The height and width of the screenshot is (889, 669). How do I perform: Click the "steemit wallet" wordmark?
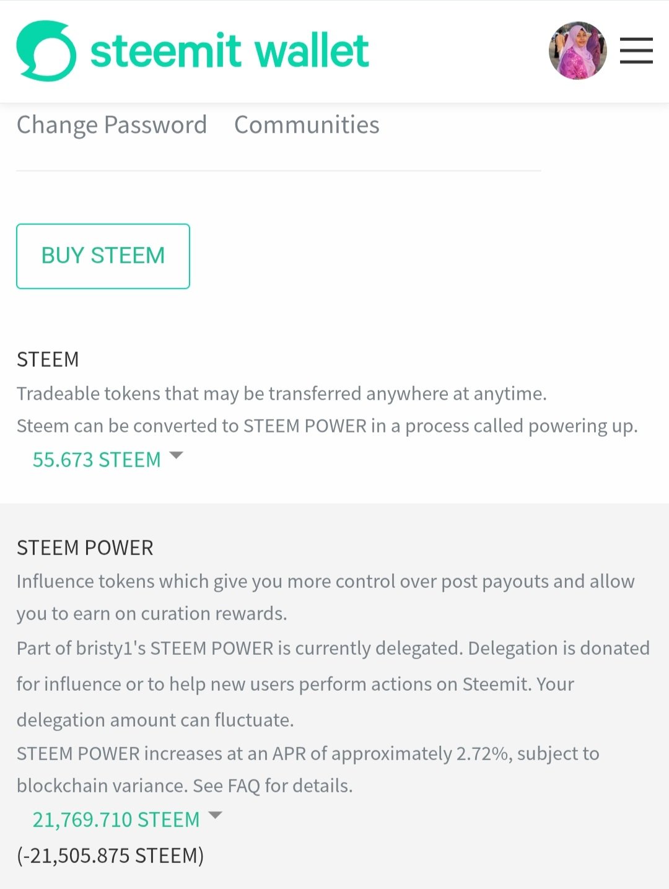point(229,51)
